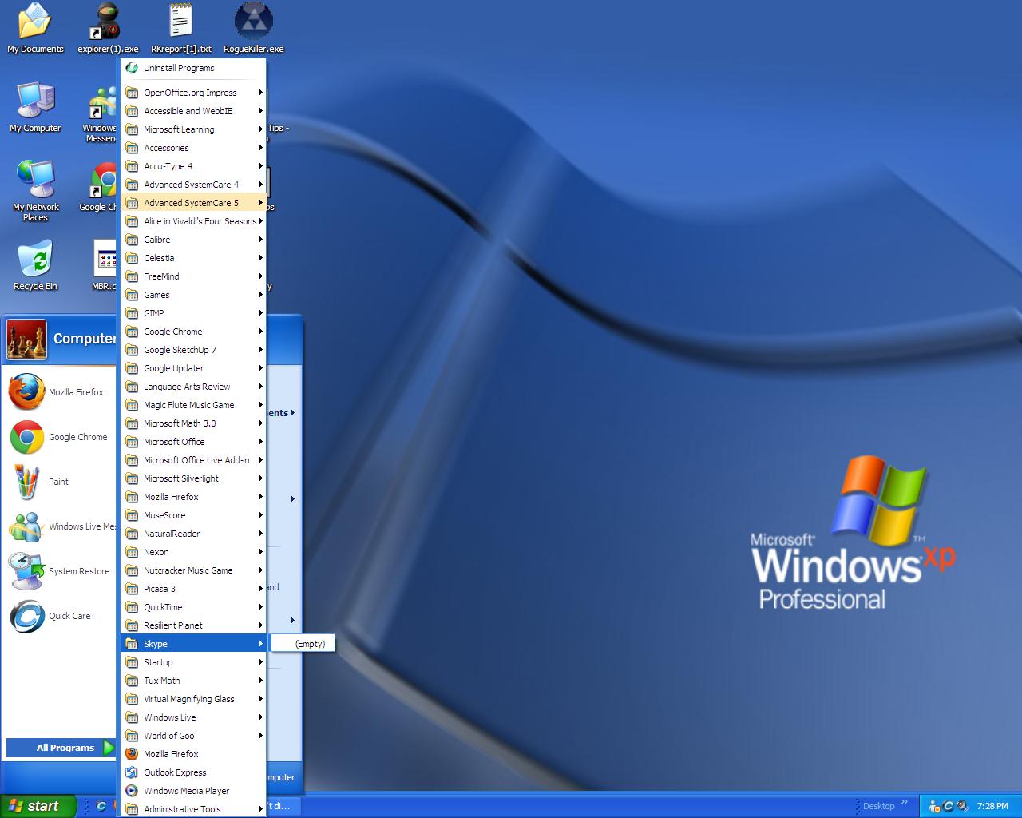
Task: Open the Google Chrome program folder
Action: (x=193, y=332)
